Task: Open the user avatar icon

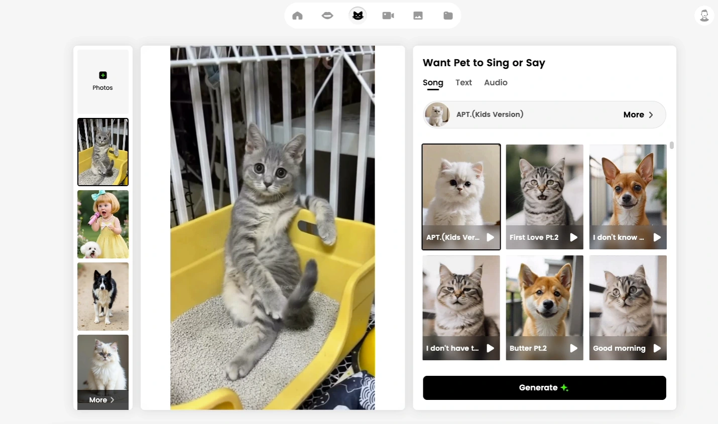Action: [x=704, y=15]
